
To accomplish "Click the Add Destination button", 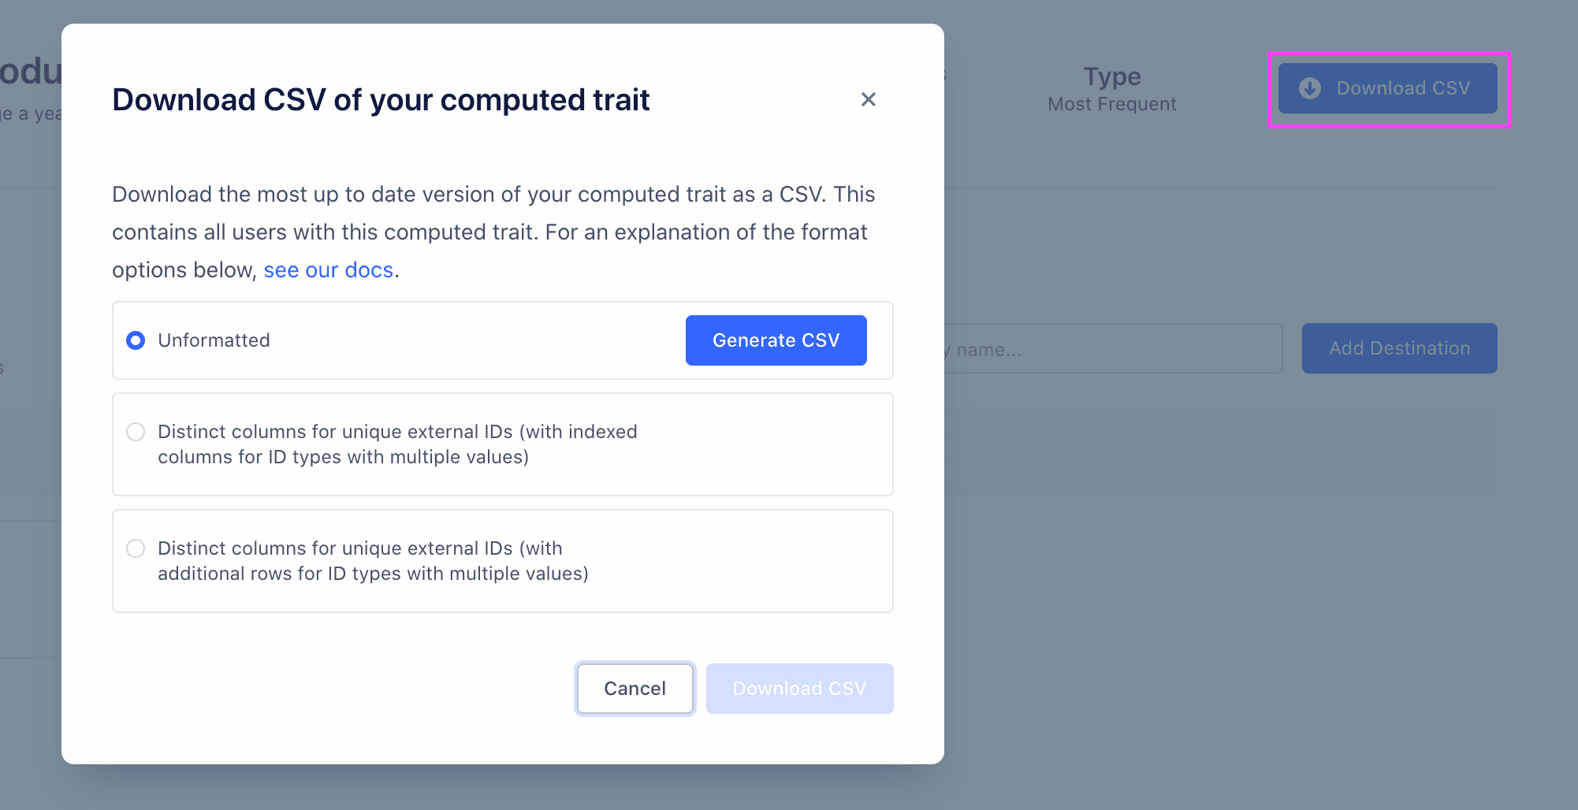I will (1399, 348).
